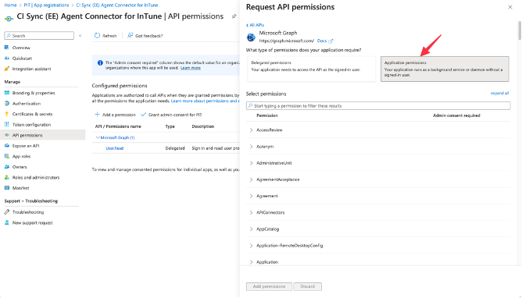The image size is (522, 298).
Task: Click the Learn more link in the info banner
Action: pyautogui.click(x=191, y=68)
